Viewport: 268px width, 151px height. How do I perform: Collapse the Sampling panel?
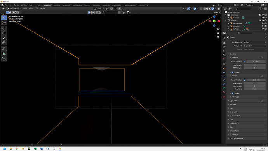point(233,54)
